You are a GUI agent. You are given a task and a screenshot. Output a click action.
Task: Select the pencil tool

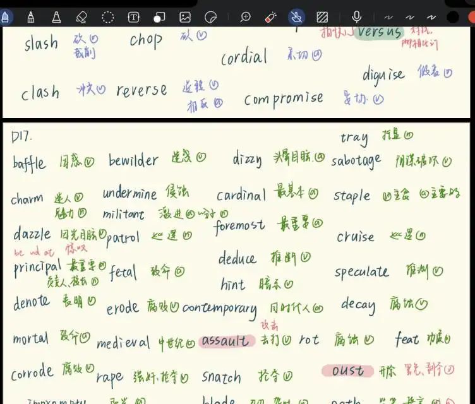tap(30, 17)
